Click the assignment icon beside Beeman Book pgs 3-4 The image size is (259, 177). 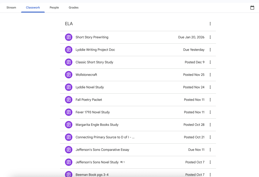coord(69,174)
